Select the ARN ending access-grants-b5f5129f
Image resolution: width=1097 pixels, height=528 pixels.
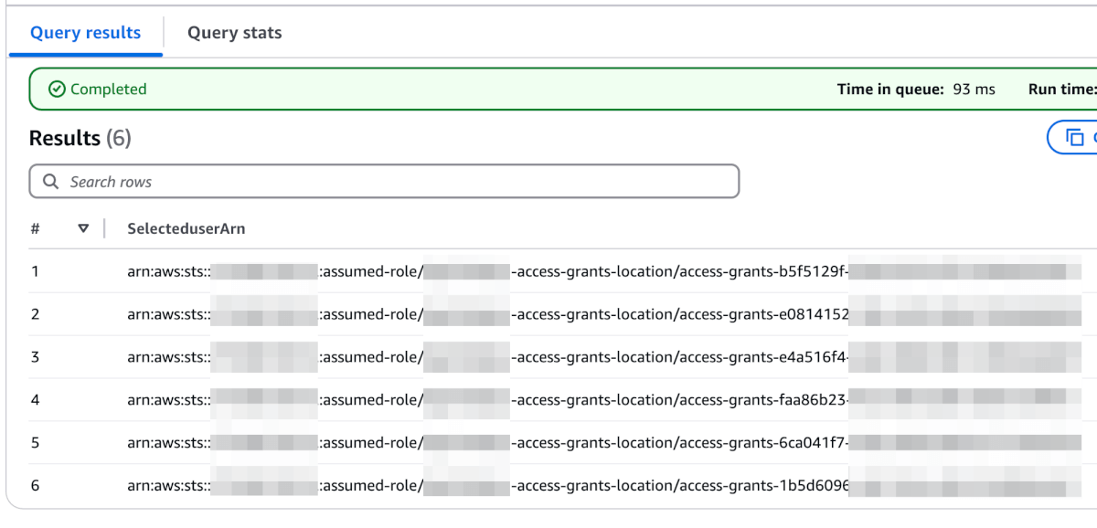[603, 271]
